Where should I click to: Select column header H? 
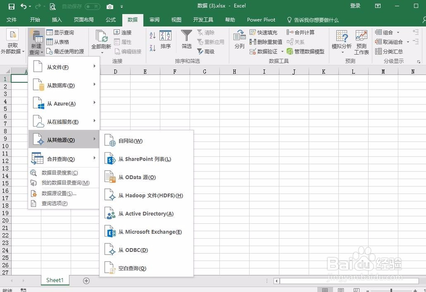click(234, 72)
